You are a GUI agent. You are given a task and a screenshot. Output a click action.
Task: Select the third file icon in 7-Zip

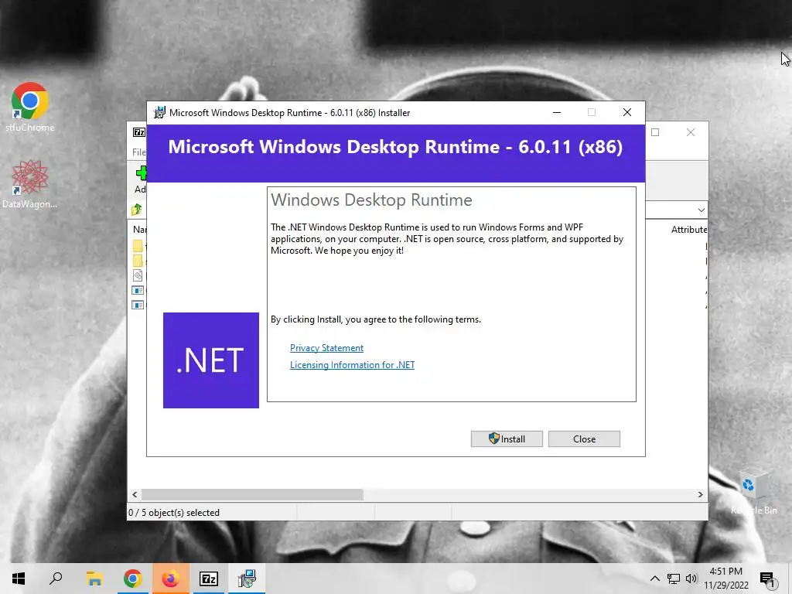click(138, 275)
